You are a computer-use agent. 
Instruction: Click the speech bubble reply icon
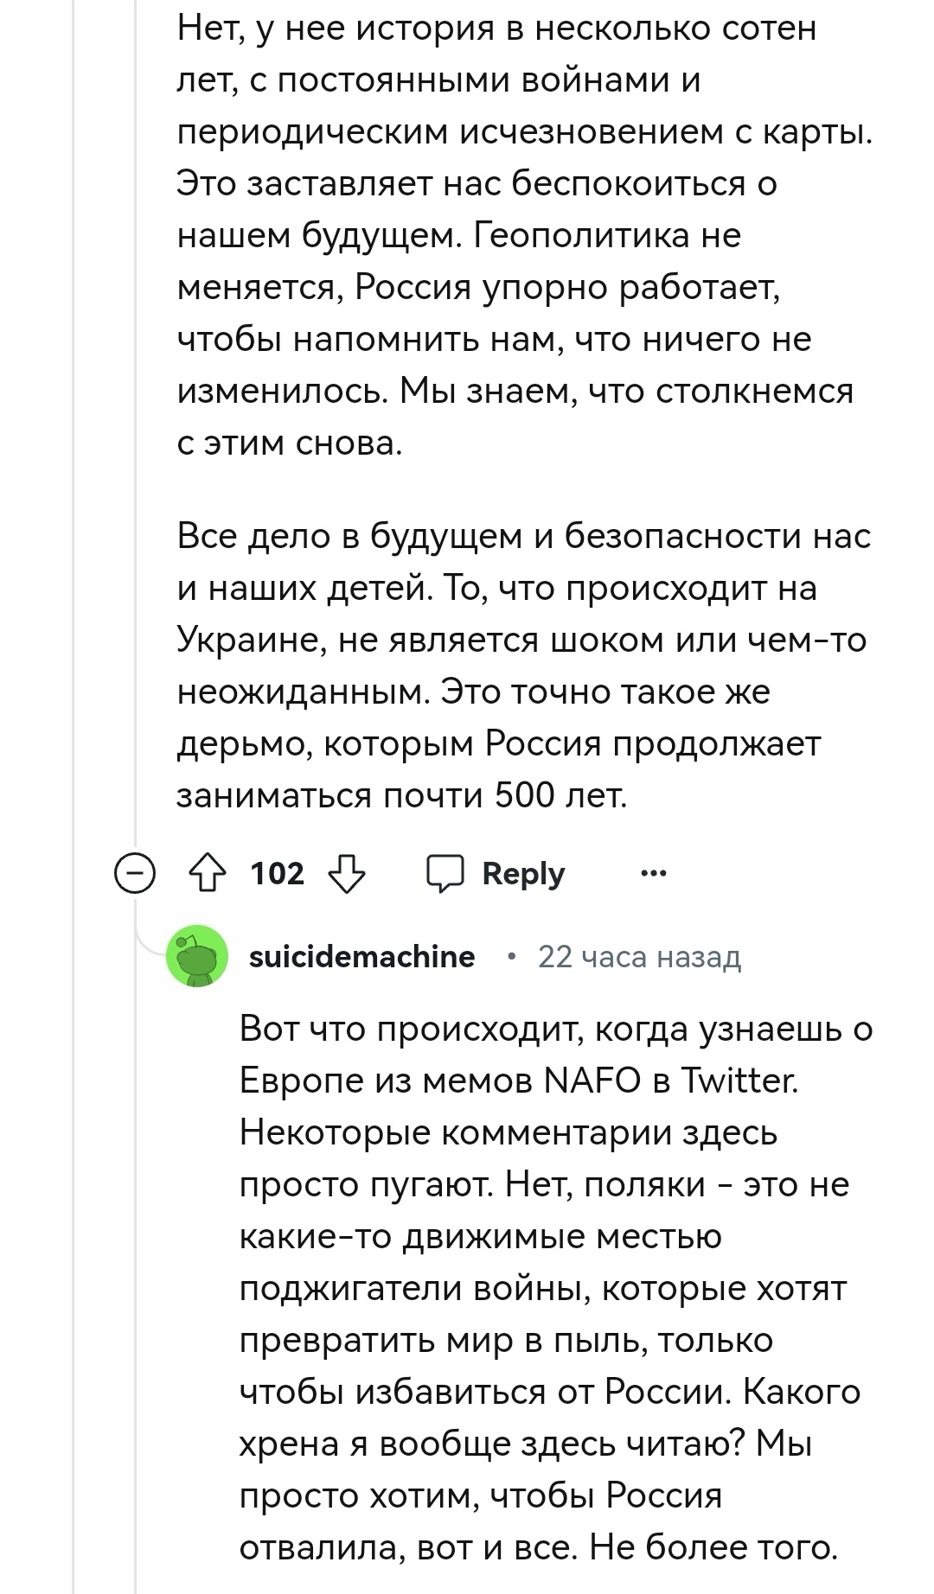[446, 874]
